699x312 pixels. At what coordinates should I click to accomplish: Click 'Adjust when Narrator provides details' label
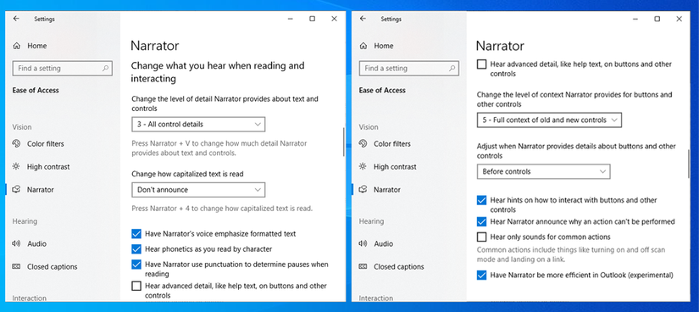(576, 151)
